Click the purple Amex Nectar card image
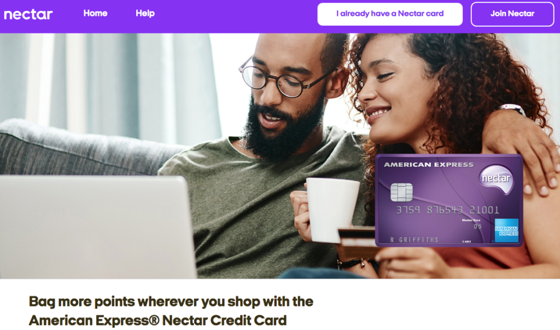 [x=450, y=201]
